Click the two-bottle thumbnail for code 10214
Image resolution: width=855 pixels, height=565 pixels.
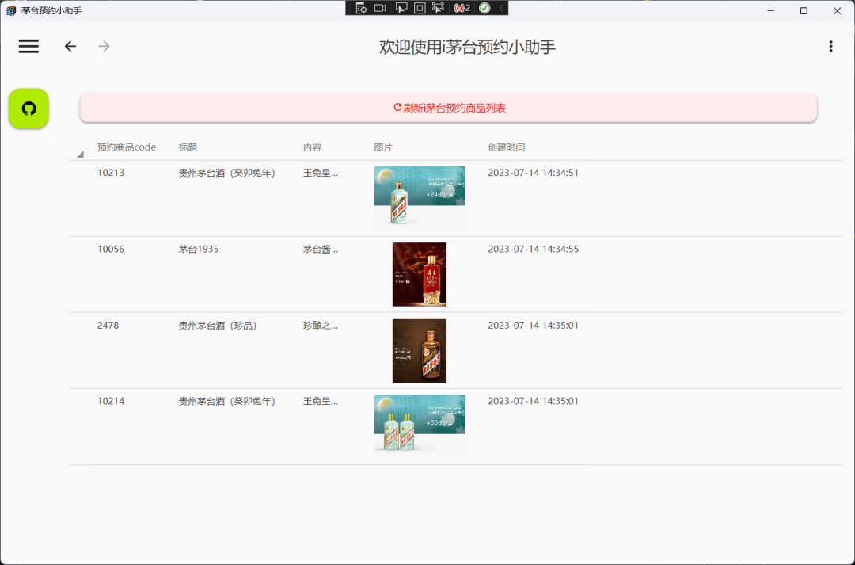coord(419,424)
